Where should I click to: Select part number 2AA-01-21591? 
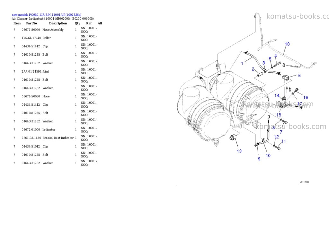31,72
